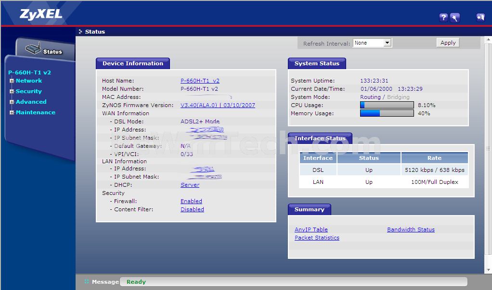
Task: Open the Firewall Enabled link
Action: click(191, 201)
